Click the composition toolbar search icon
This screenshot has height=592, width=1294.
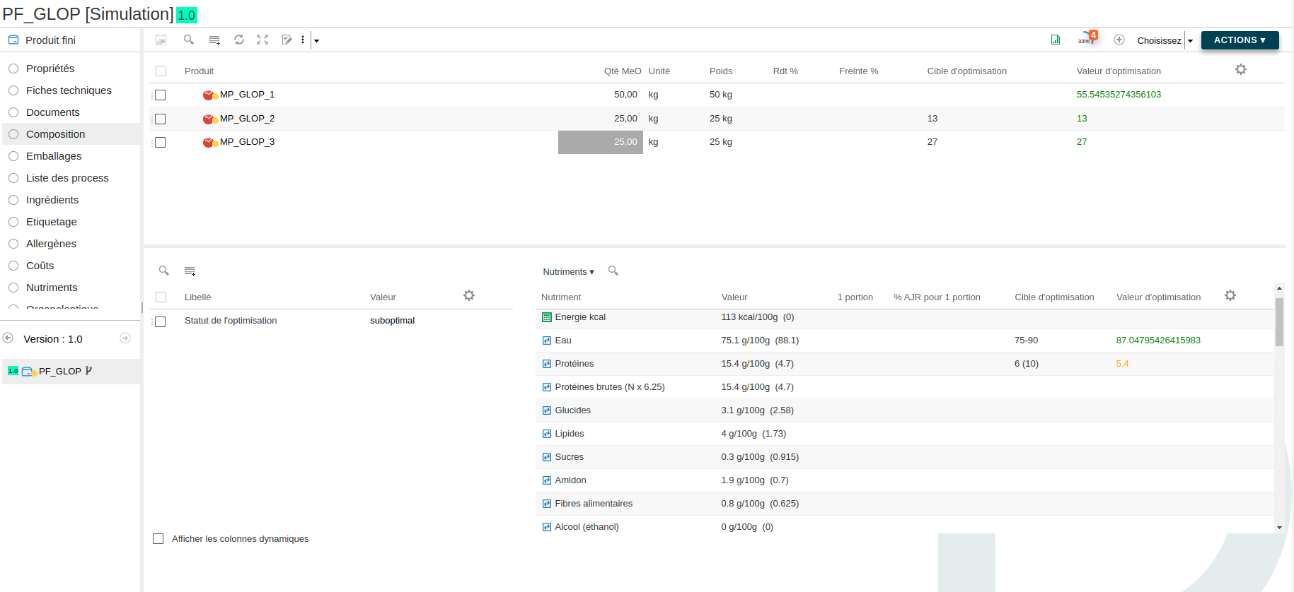pos(189,40)
